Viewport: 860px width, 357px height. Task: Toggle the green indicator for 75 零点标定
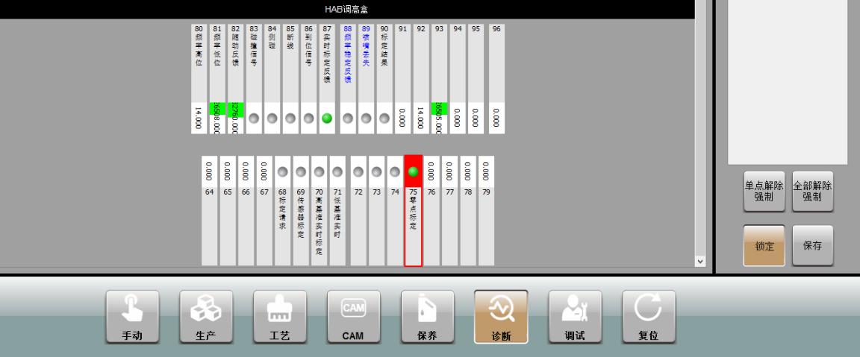point(413,172)
